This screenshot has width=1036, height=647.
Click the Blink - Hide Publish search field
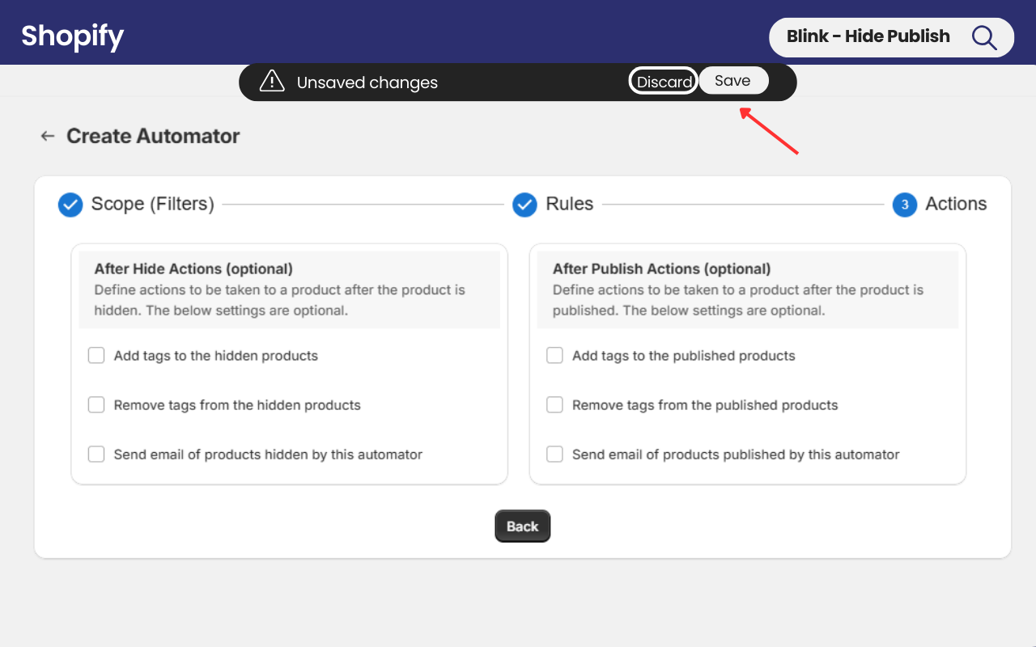(868, 37)
